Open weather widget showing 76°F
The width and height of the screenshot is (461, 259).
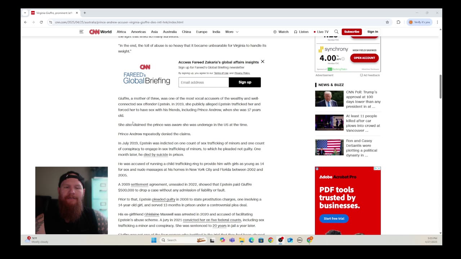click(x=37, y=240)
